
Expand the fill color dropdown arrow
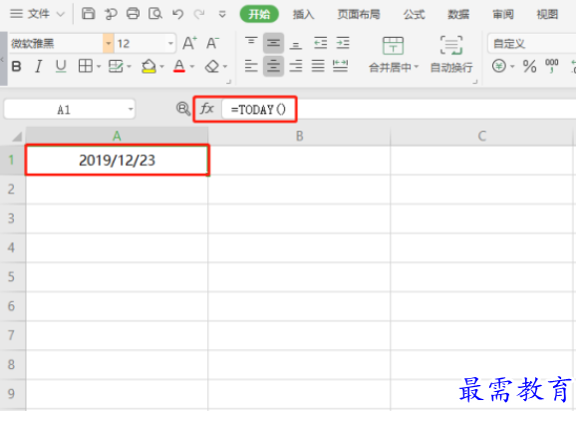coord(161,67)
